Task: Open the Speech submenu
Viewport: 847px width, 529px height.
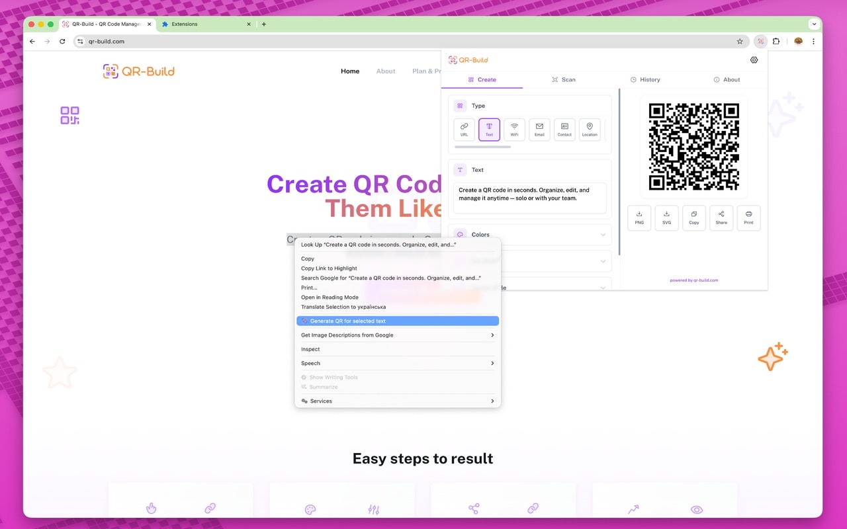Action: [397, 363]
